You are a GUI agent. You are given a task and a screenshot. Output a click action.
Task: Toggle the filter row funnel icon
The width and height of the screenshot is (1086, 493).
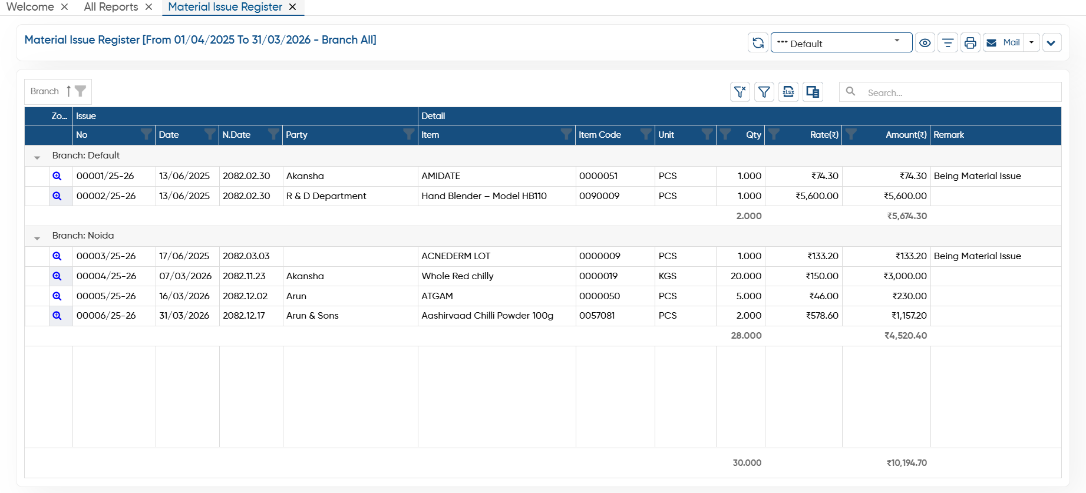click(764, 92)
